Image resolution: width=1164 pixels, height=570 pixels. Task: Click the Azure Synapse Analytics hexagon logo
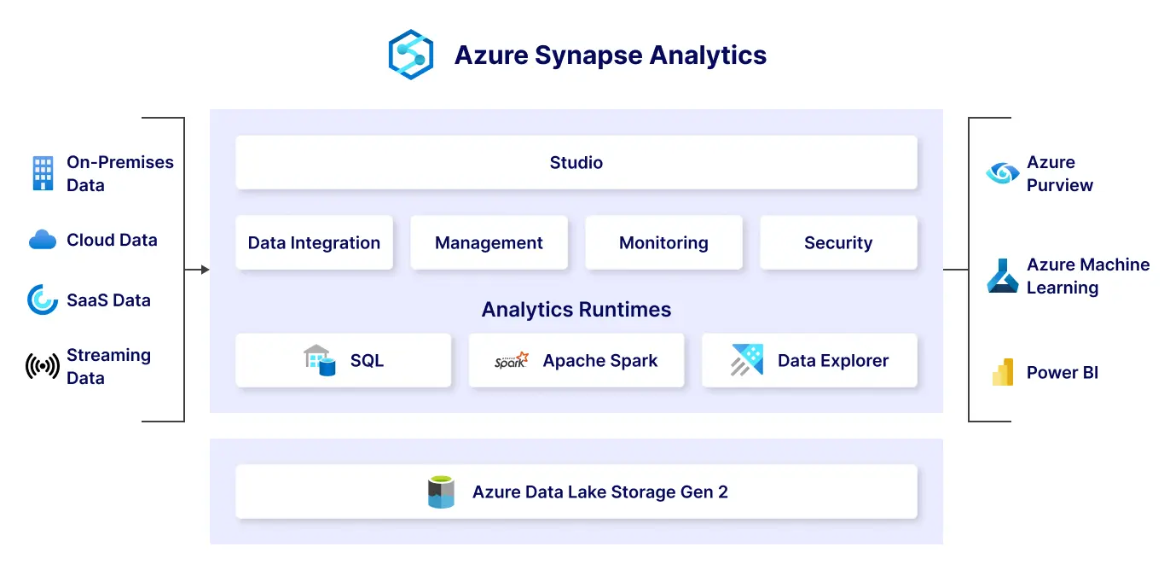tap(411, 55)
